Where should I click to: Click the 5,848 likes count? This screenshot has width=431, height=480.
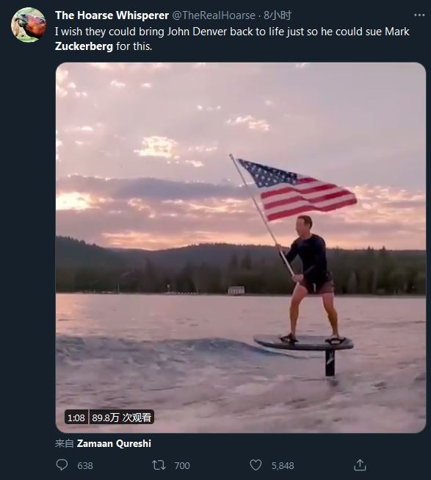[283, 465]
